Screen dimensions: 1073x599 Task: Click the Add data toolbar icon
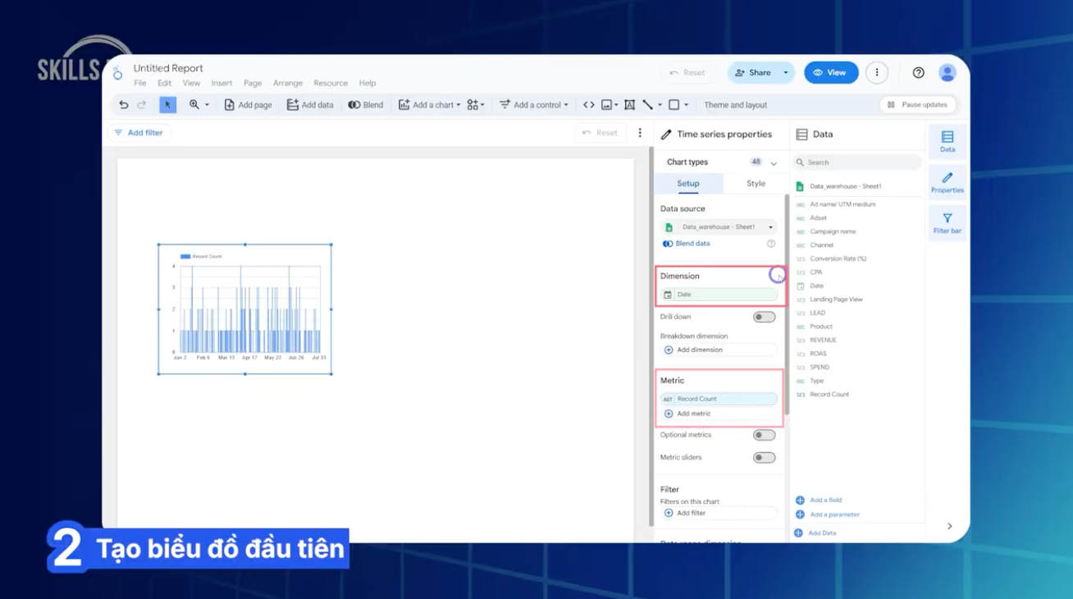point(292,104)
